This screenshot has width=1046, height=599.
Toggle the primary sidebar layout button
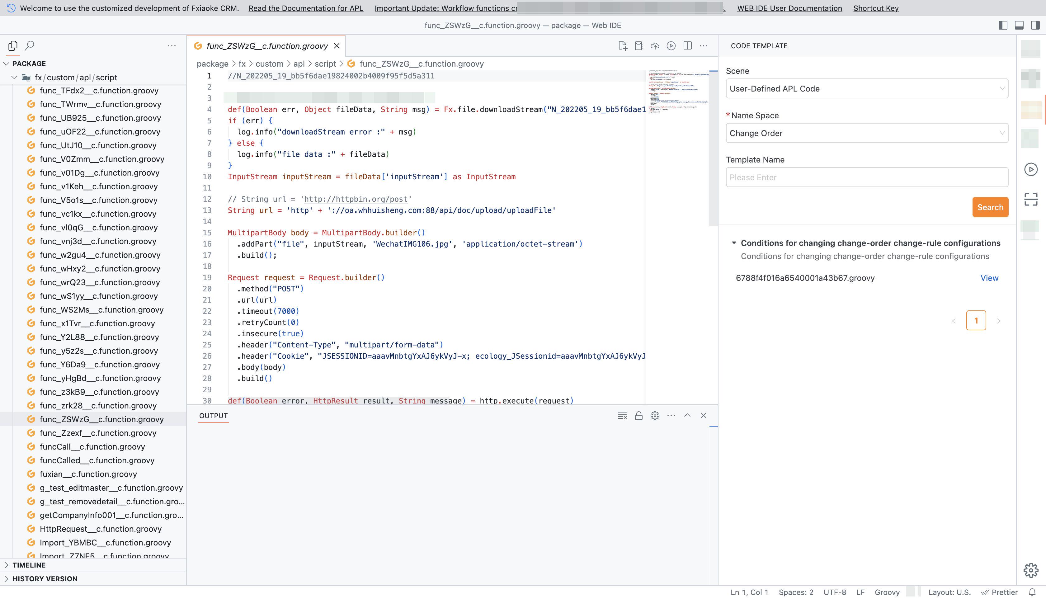(1003, 25)
